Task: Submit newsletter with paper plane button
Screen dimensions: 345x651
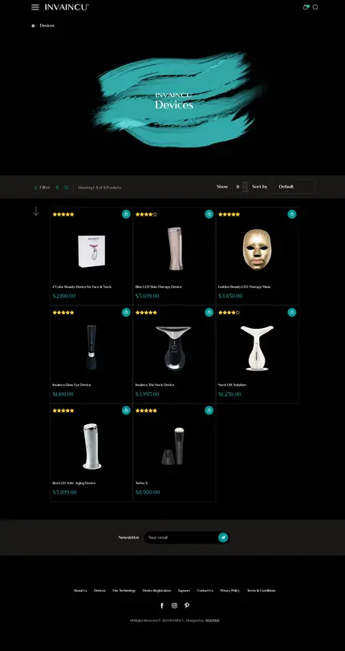Action: (223, 537)
